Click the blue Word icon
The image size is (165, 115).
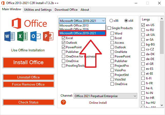pyautogui.click(x=9, y=36)
